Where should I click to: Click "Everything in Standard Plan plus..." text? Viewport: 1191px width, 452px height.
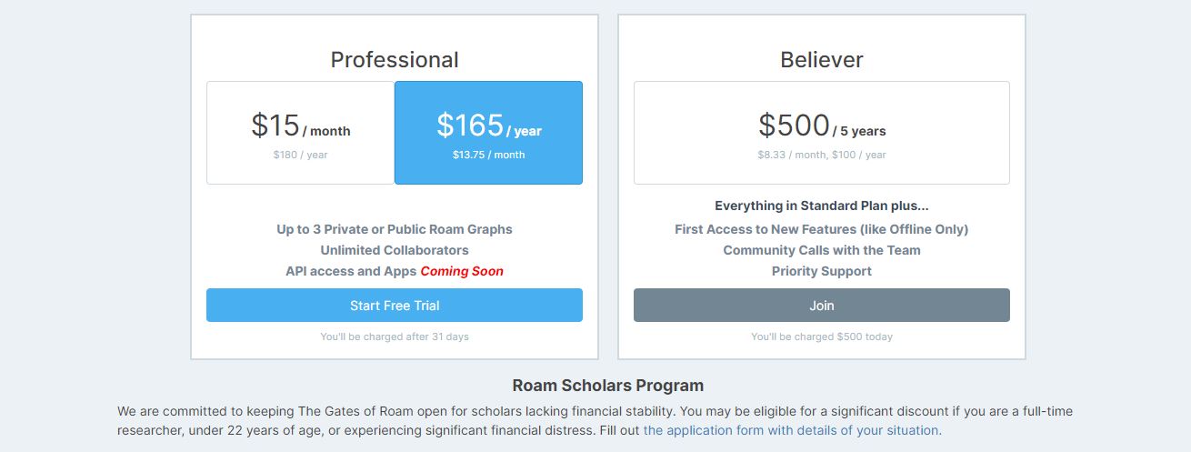pos(821,206)
